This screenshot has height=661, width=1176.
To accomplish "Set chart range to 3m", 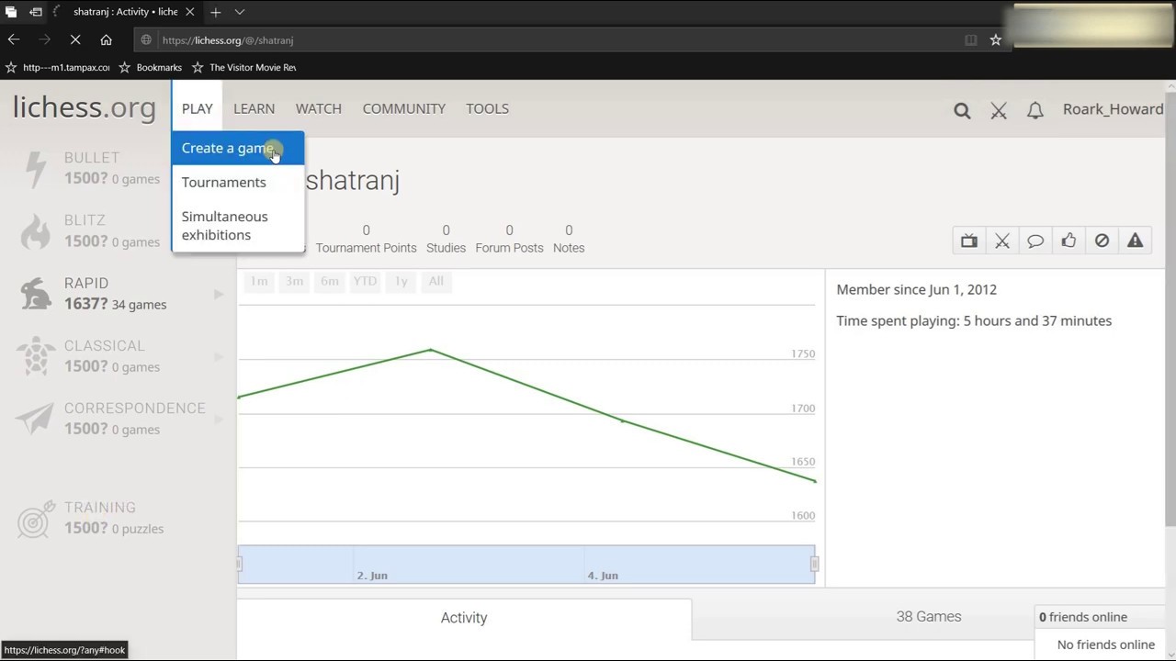I will coord(294,281).
